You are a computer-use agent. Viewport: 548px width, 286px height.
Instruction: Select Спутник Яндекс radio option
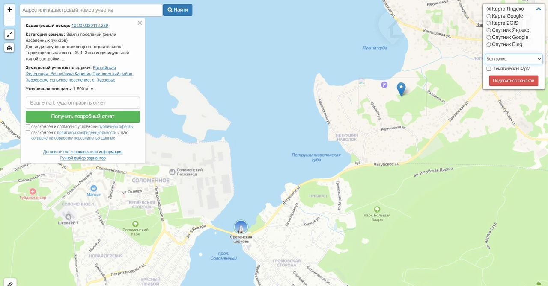click(x=489, y=30)
